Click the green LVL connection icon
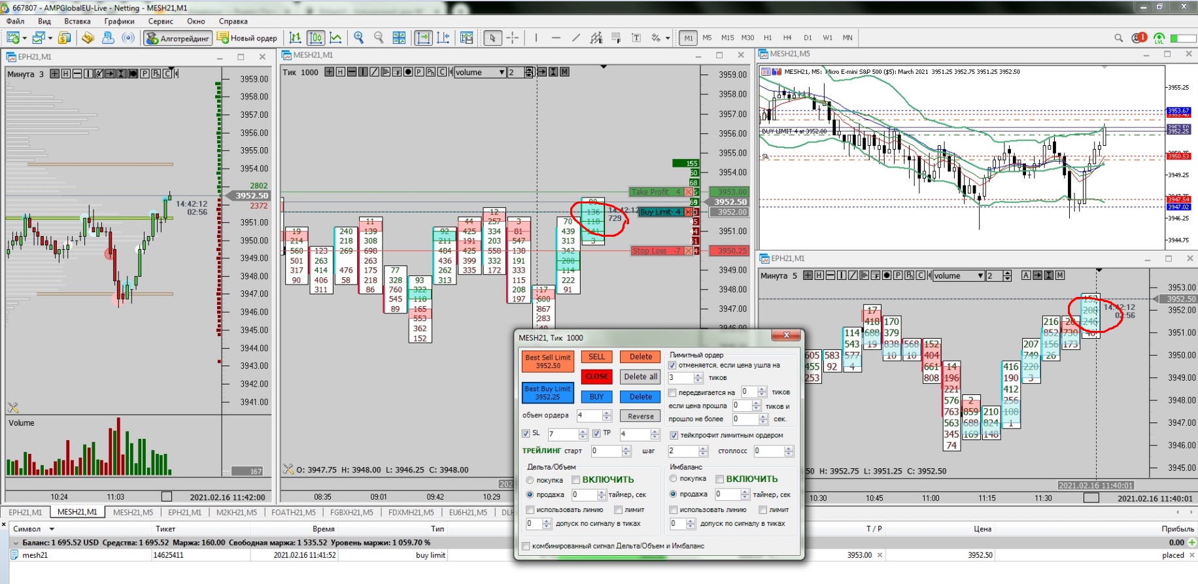Viewport: 1198px width, 584px height. [x=1159, y=38]
